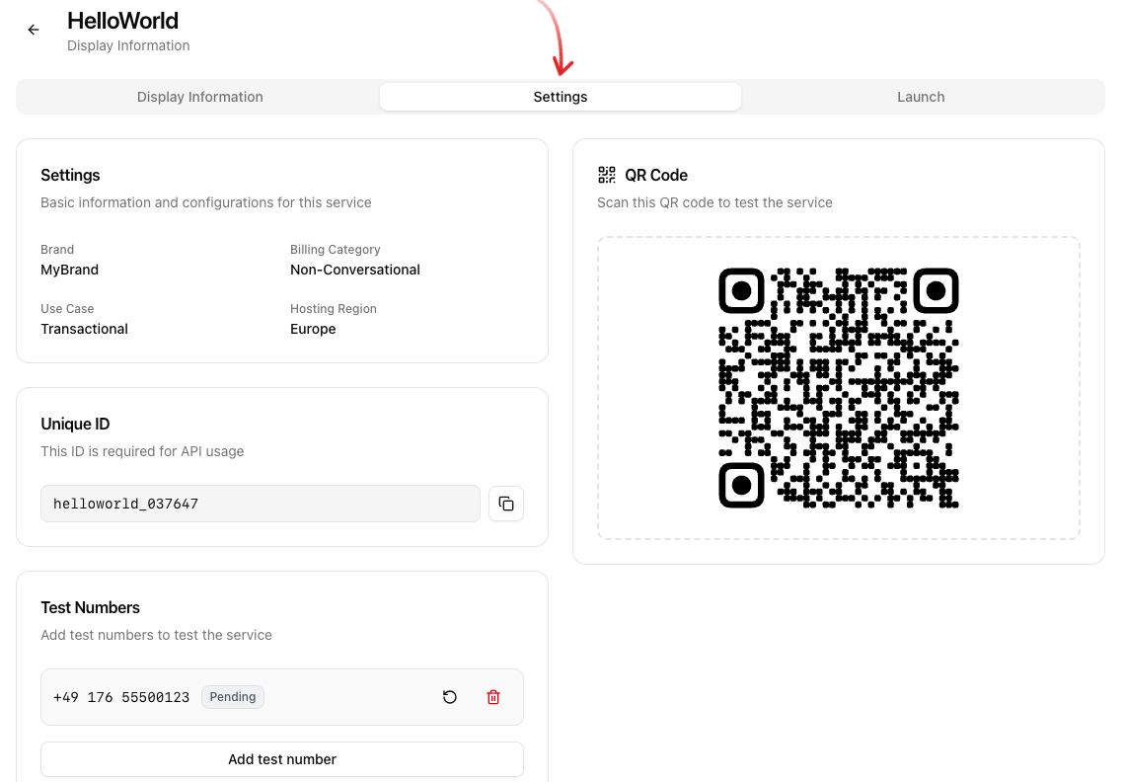Click the Use Case label
1125x782 pixels.
click(x=67, y=308)
